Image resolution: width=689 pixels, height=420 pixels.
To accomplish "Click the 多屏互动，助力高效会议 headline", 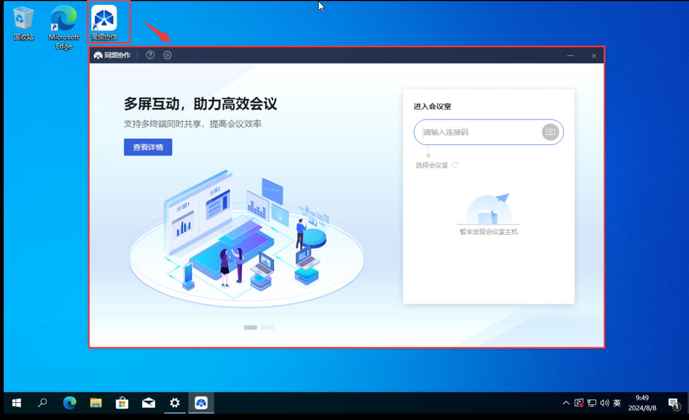I will pyautogui.click(x=200, y=103).
